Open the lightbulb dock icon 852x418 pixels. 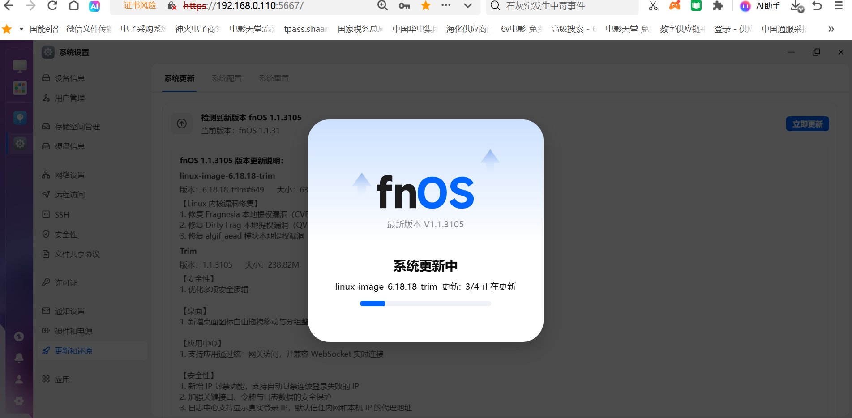[x=20, y=118]
